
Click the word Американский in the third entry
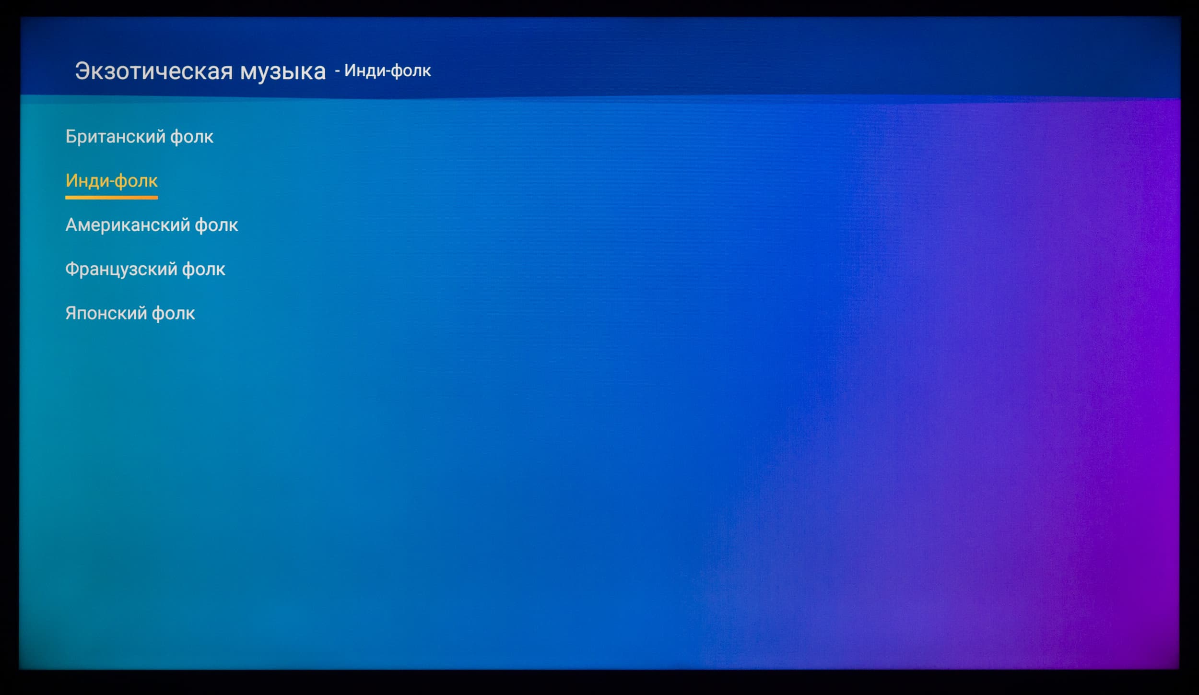coord(127,225)
